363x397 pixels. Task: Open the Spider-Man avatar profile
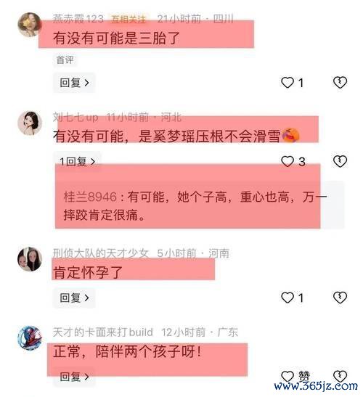30,338
